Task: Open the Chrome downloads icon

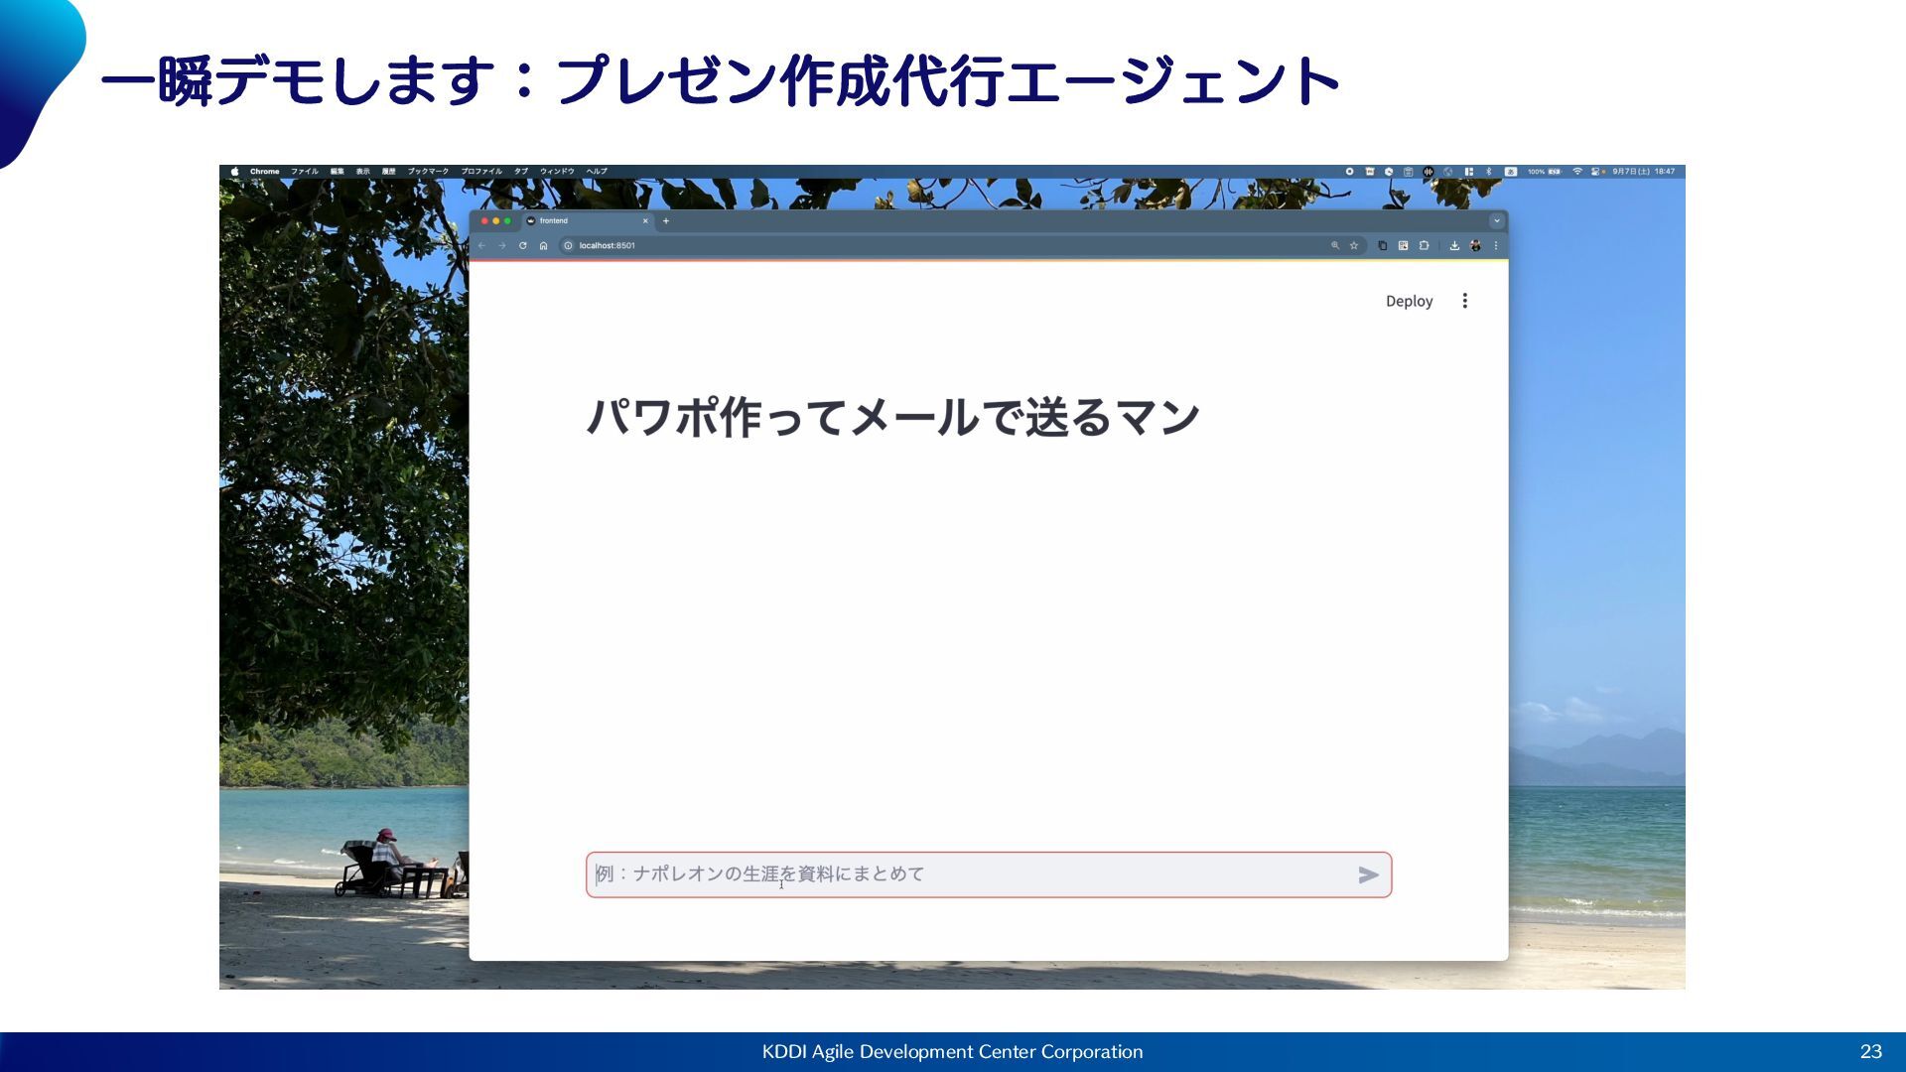Action: tap(1454, 245)
